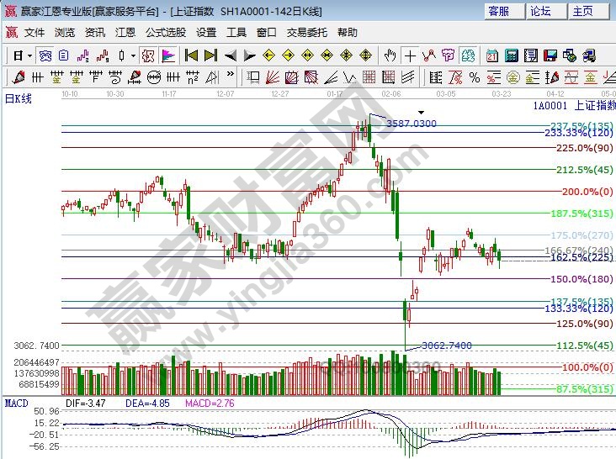Select the crosshair cursor tool
Screen dimensions: 616x459
click(x=410, y=55)
